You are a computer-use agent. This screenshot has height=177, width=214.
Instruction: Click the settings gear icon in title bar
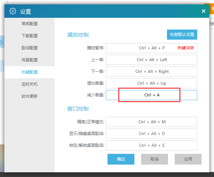(x=13, y=11)
